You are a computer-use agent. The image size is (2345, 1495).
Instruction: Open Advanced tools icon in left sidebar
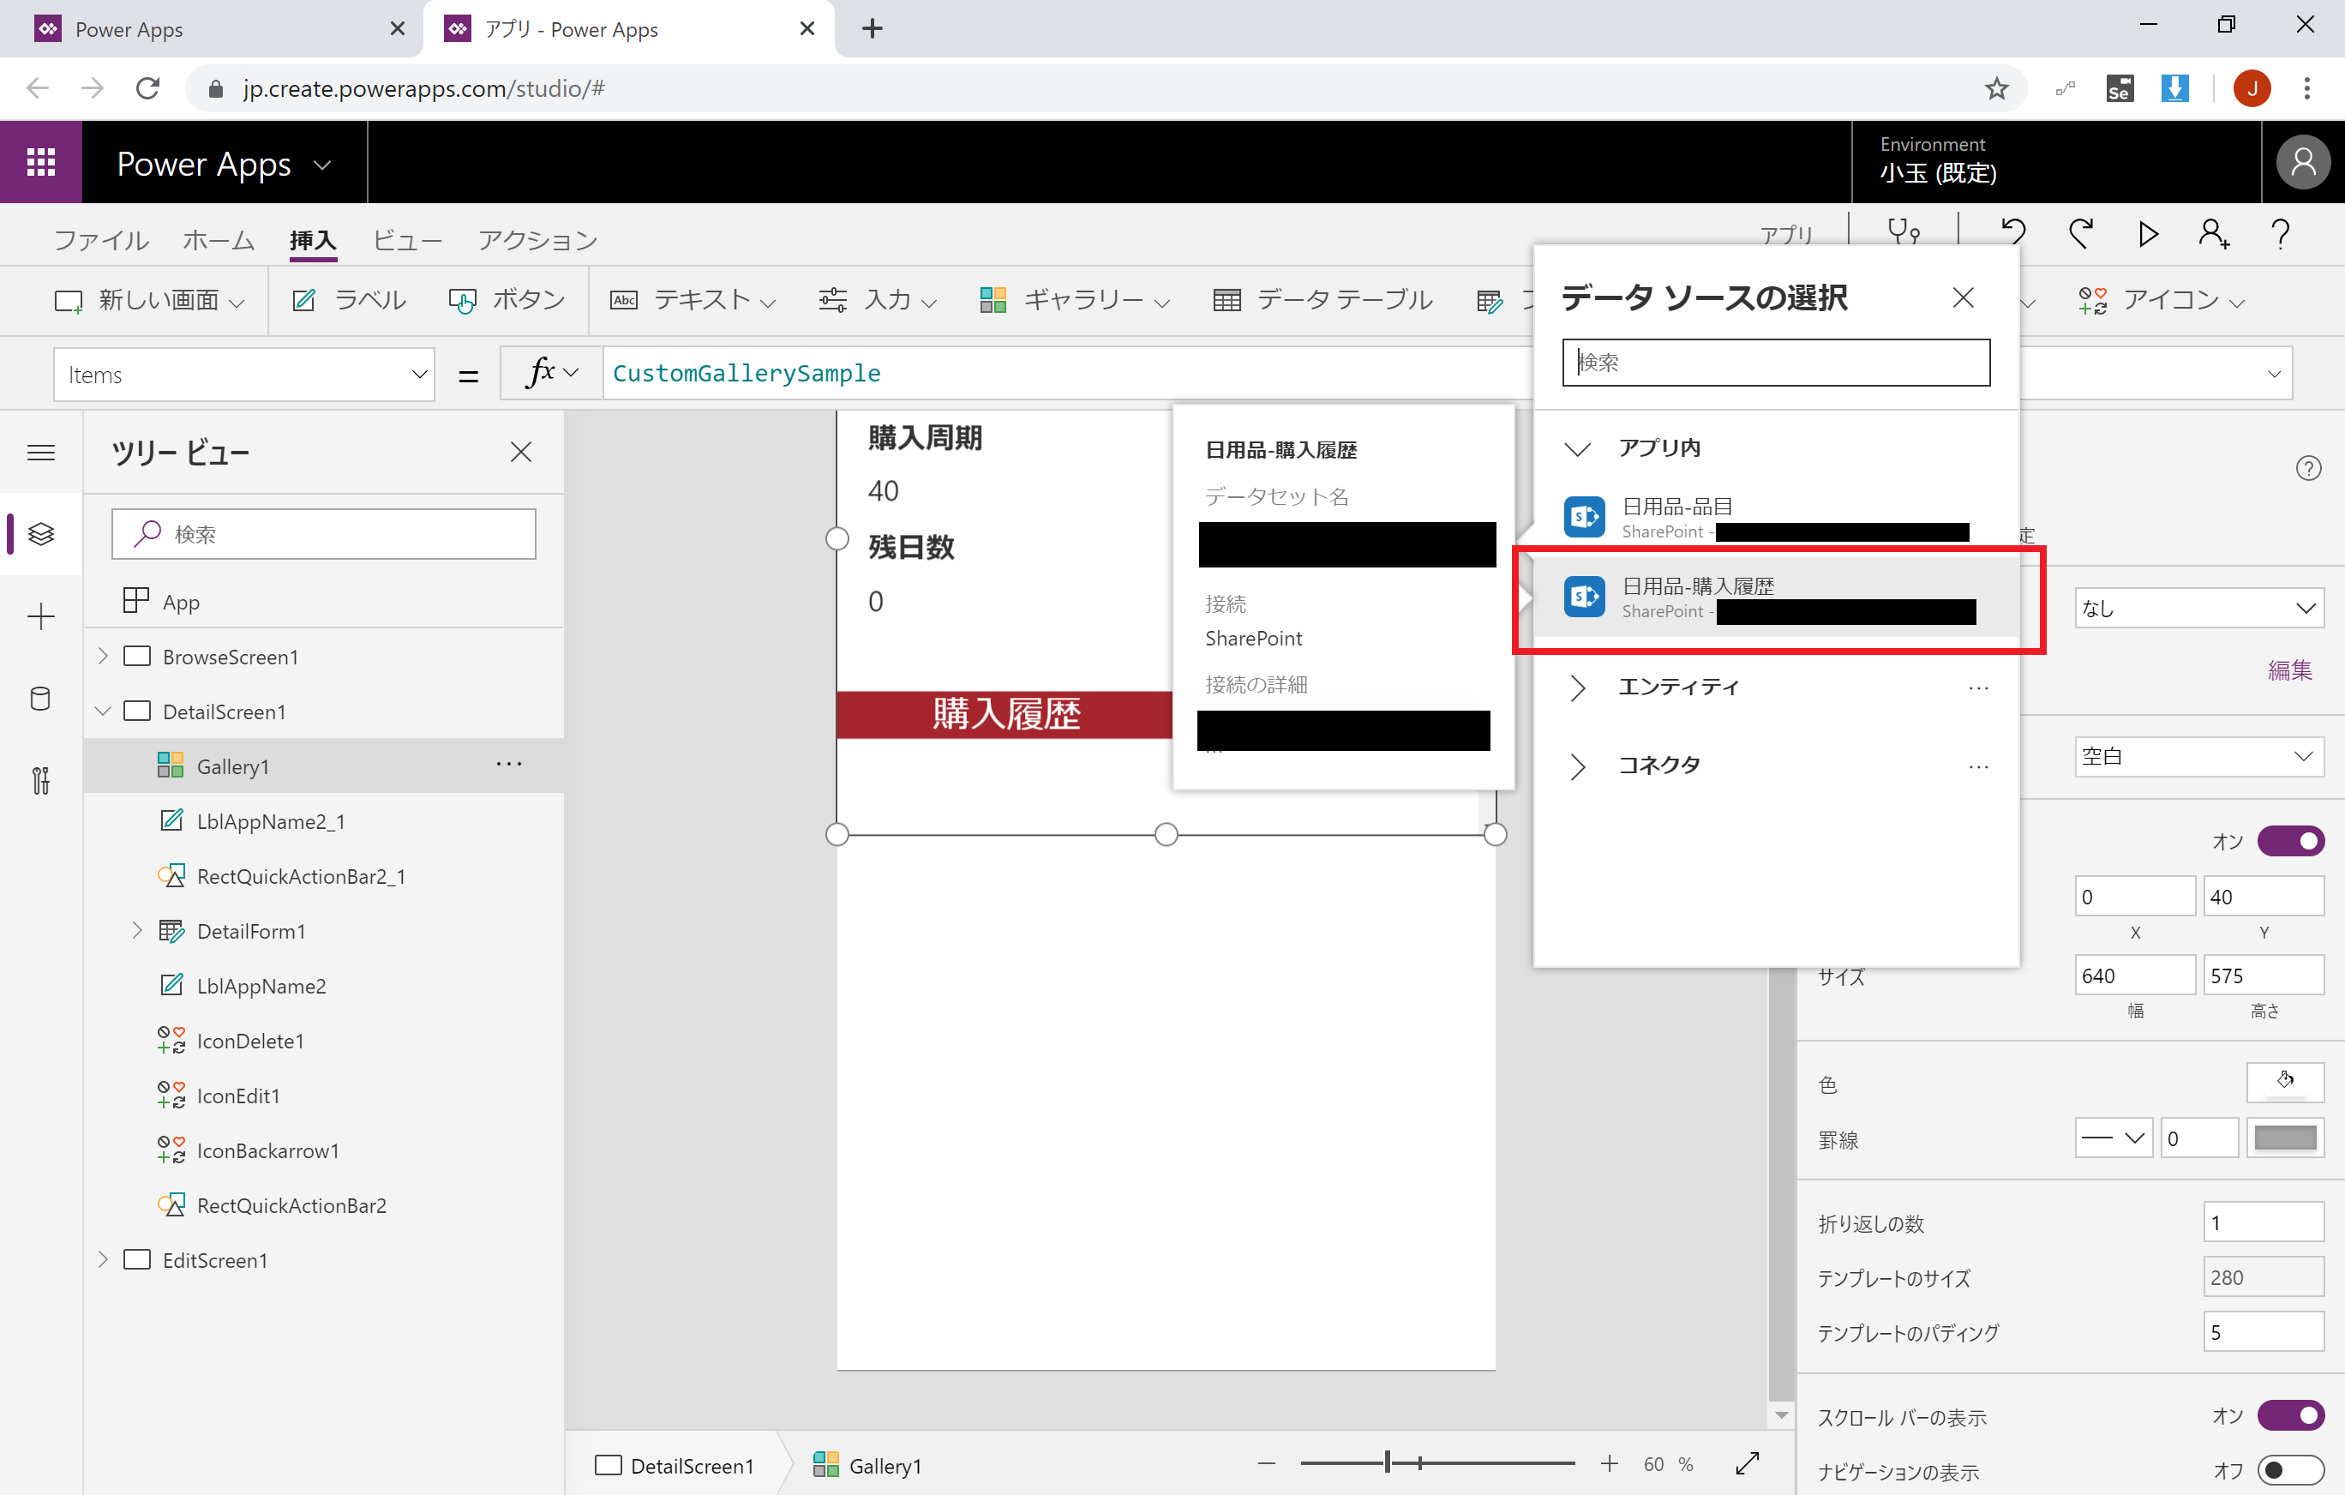click(41, 780)
